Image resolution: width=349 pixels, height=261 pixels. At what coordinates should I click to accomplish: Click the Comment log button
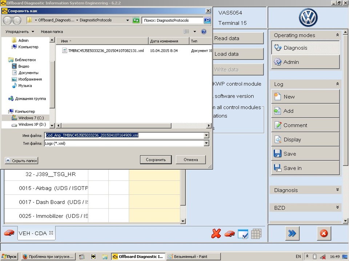(305, 125)
